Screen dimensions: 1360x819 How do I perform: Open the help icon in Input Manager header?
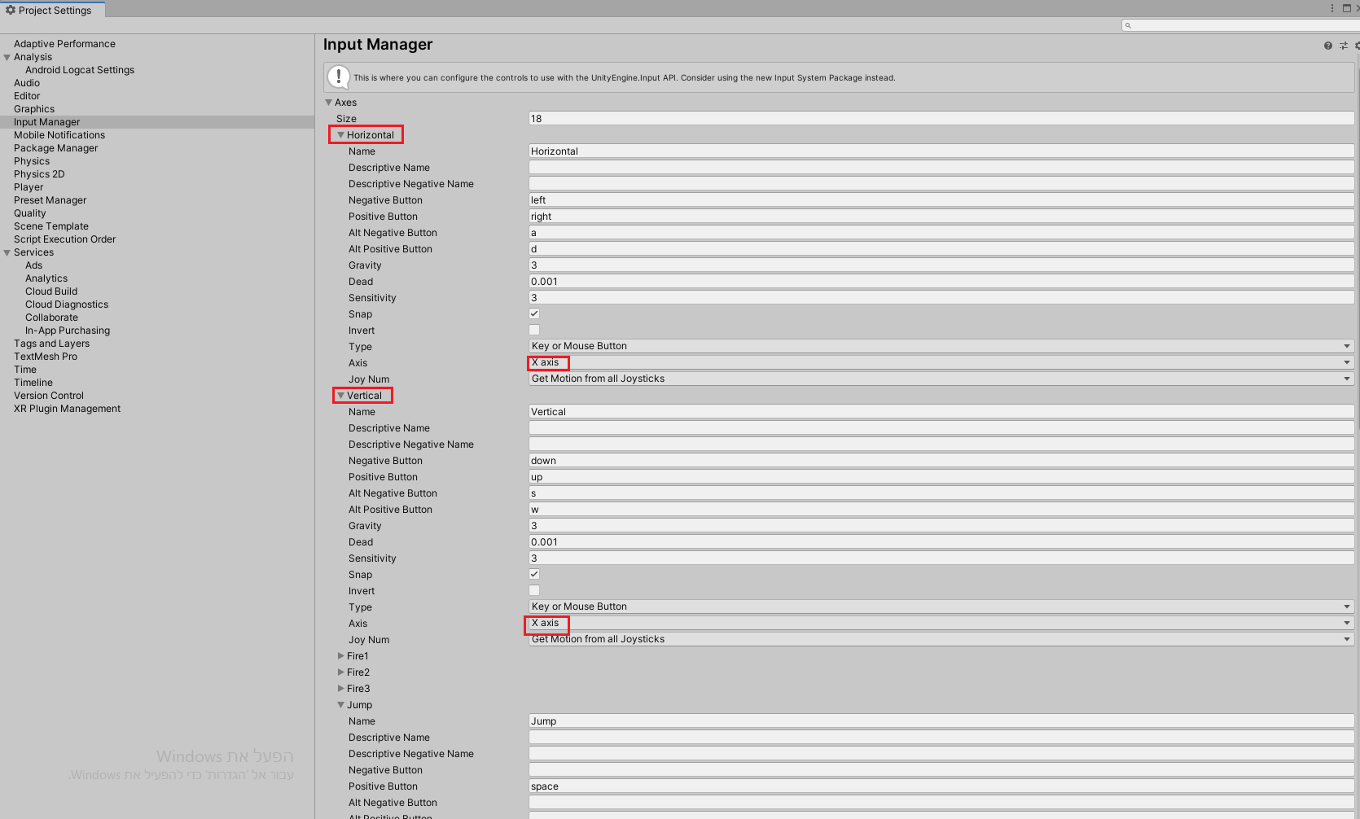click(1327, 45)
